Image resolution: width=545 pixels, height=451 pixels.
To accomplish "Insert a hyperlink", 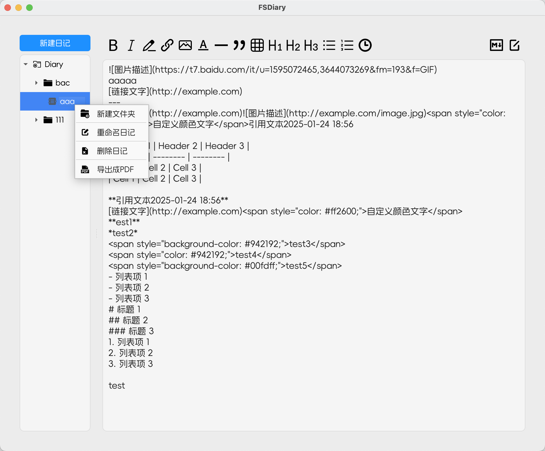I will click(x=166, y=45).
